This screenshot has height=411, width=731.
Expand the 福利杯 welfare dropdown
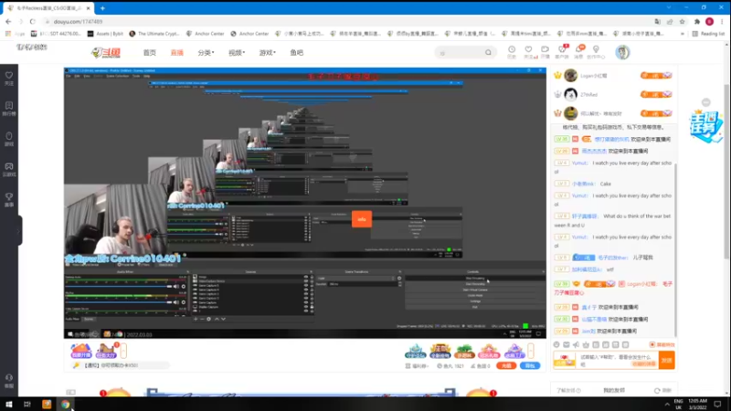click(x=417, y=366)
